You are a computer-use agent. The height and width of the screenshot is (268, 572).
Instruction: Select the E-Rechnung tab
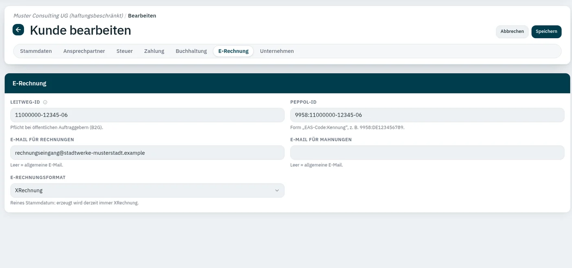(233, 51)
